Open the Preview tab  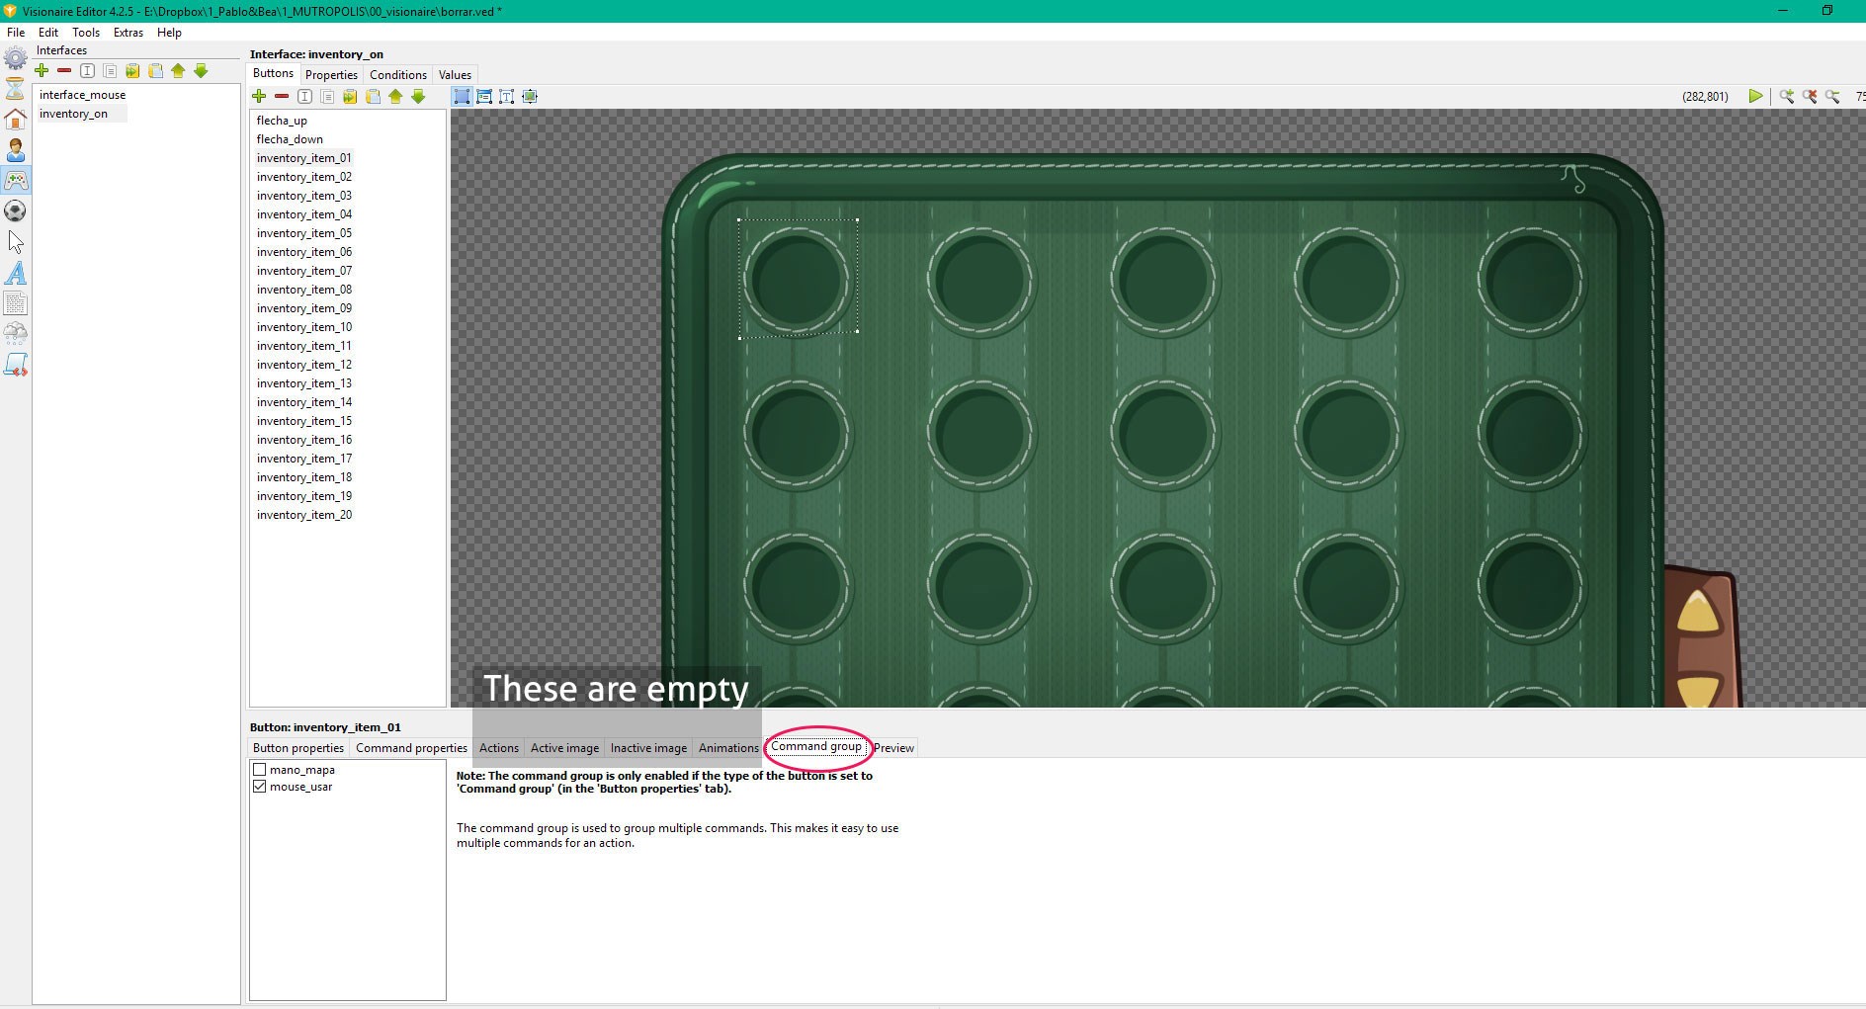(x=893, y=748)
